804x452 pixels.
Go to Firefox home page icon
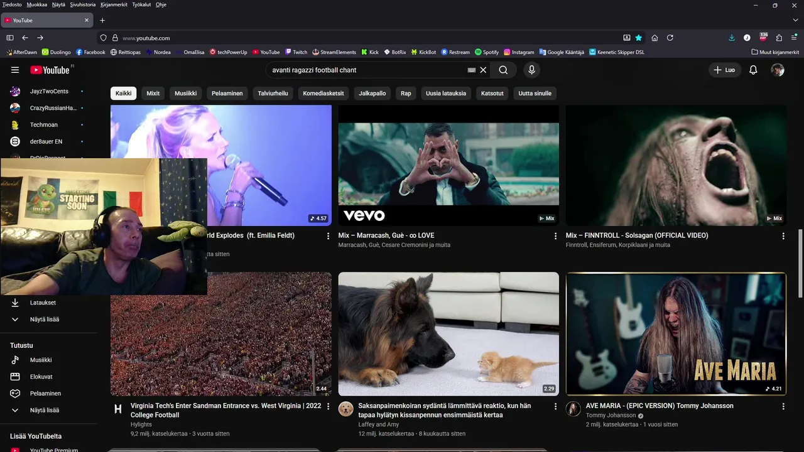click(655, 38)
